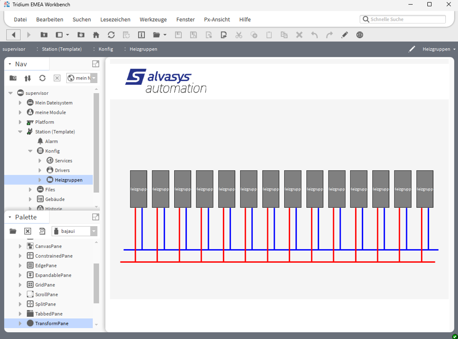This screenshot has height=339, width=458.
Task: Click the globe toolbar icon
Action: (x=360, y=35)
